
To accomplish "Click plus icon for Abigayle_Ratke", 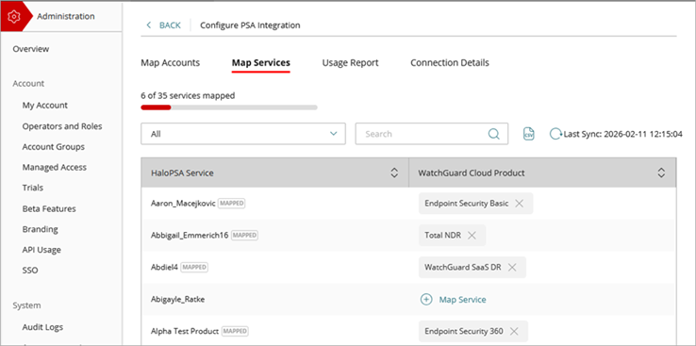I will 425,300.
